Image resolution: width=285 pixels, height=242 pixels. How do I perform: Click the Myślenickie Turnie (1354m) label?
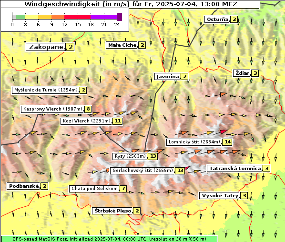[46, 90]
